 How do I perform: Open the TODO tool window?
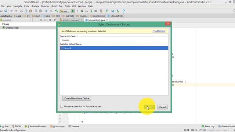pyautogui.click(x=17, y=126)
